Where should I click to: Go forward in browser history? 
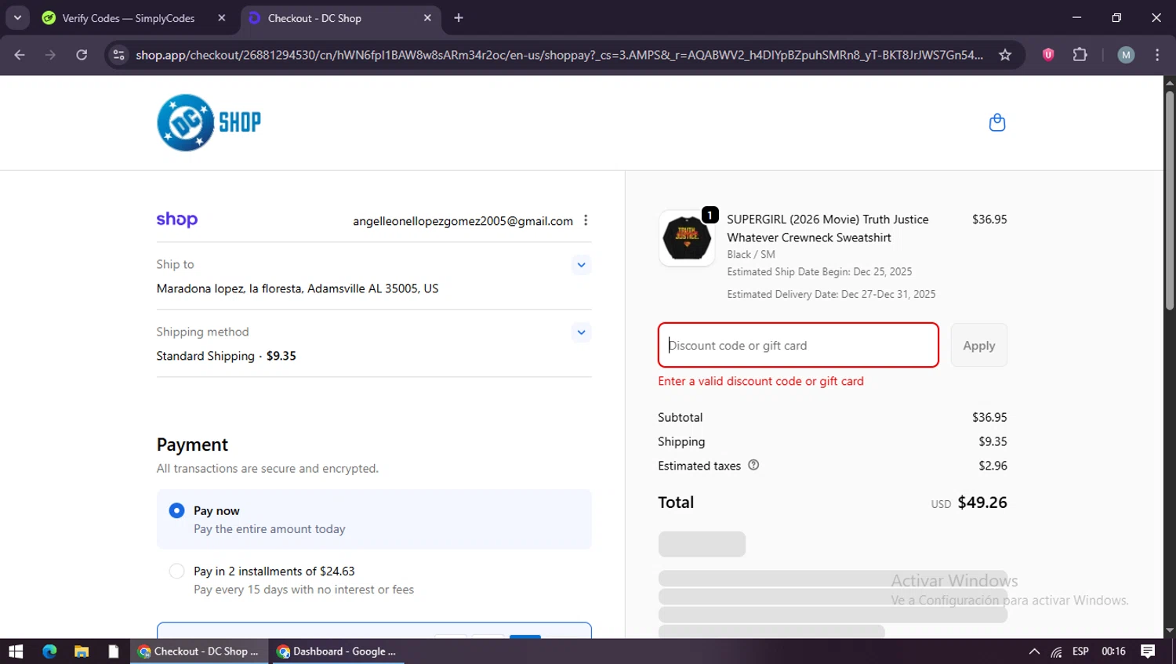point(50,55)
